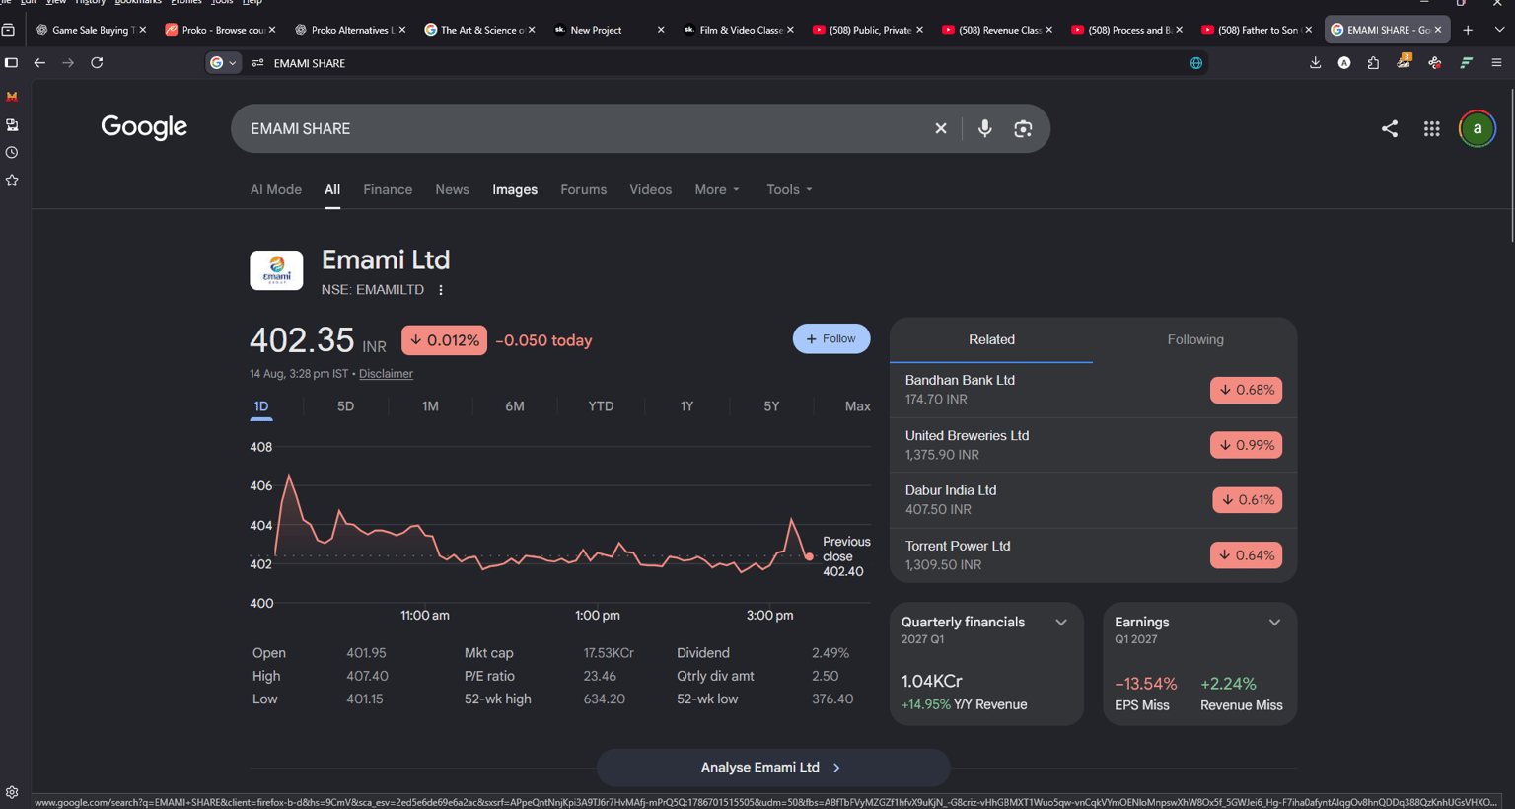
Task: Expand the Quarterly financials card
Action: (1061, 623)
